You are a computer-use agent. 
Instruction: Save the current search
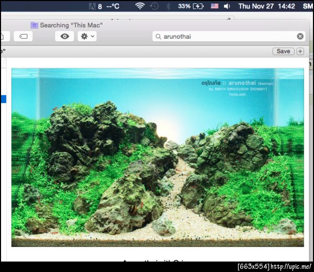(x=283, y=51)
